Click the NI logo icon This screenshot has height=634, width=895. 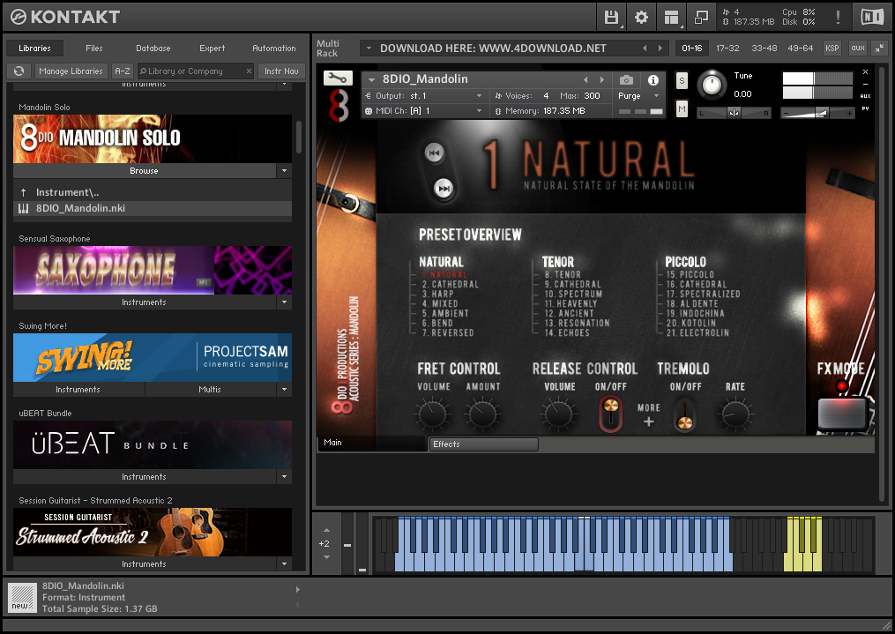(x=872, y=17)
